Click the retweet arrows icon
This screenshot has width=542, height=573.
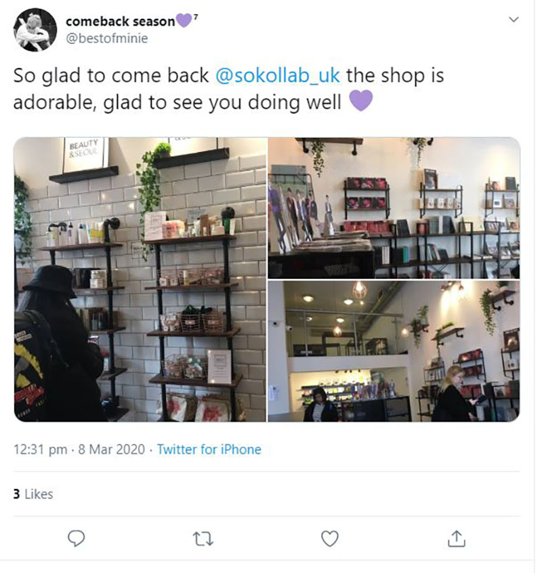(203, 539)
